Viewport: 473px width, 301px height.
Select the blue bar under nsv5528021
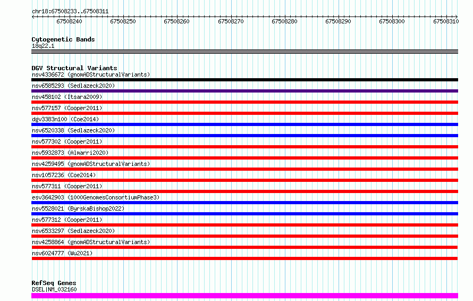[x=244, y=214]
